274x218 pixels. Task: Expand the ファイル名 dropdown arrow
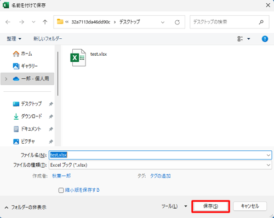click(x=268, y=155)
